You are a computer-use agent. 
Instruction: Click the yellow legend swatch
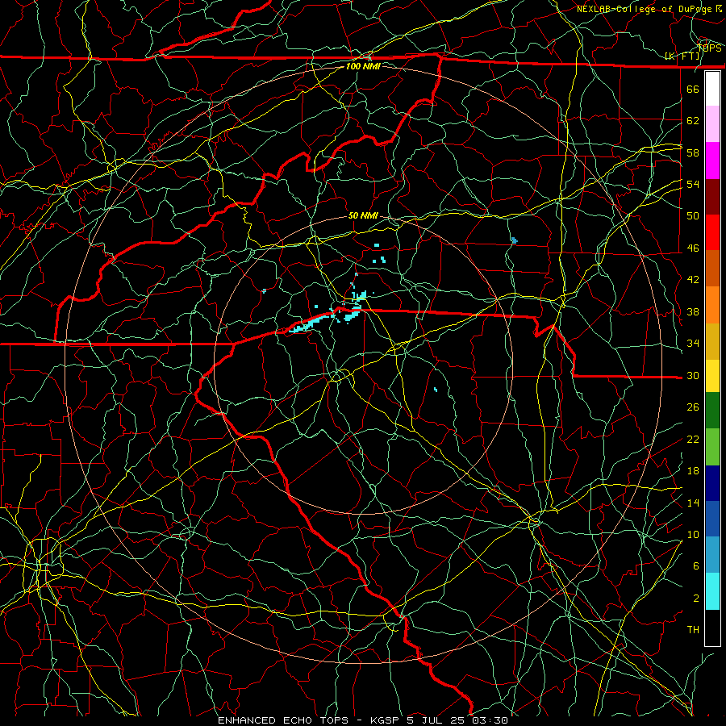coord(712,376)
